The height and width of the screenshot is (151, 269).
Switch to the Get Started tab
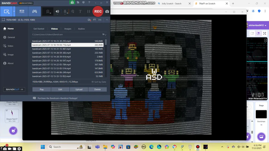point(39,29)
